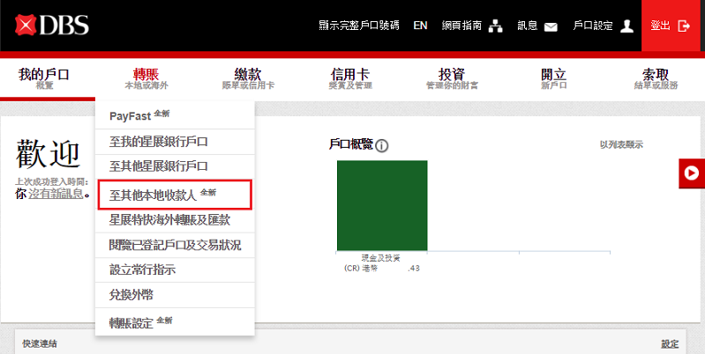Open the messages envelope icon
Image resolution: width=705 pixels, height=354 pixels.
point(551,26)
